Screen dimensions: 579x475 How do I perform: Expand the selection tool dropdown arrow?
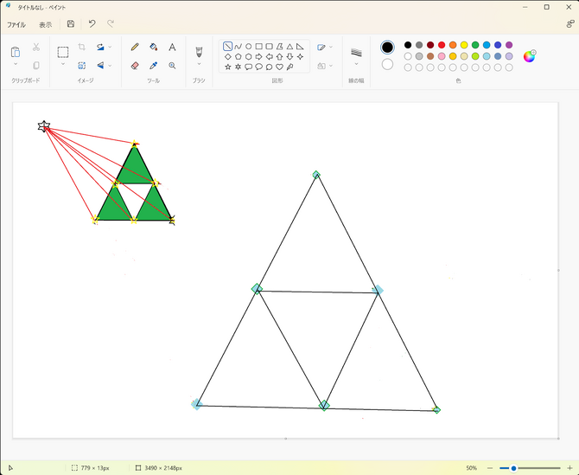pyautogui.click(x=63, y=64)
